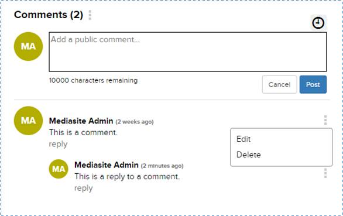Click the small MA avatar on the reply
This screenshot has width=343, height=216.
tap(59, 169)
